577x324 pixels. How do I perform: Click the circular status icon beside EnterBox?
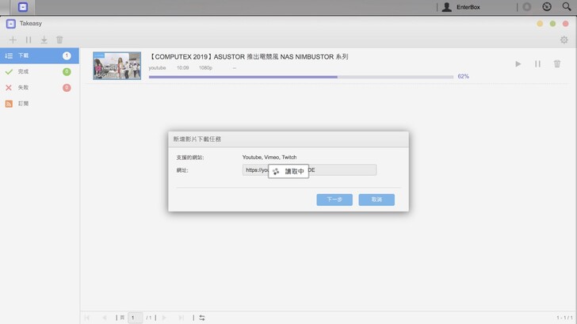[527, 7]
